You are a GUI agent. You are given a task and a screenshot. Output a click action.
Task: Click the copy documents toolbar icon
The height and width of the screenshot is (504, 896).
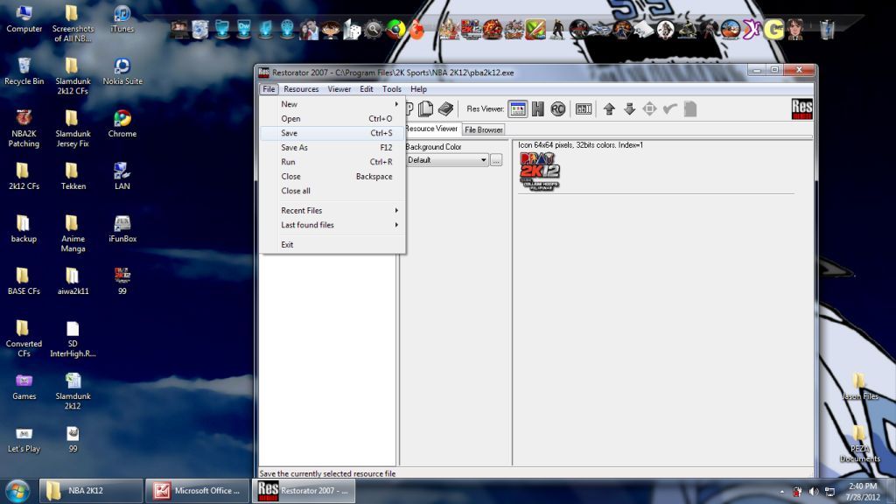[x=425, y=108]
